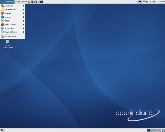Switch the En keyboard layout indicator

pyautogui.click(x=144, y=2)
